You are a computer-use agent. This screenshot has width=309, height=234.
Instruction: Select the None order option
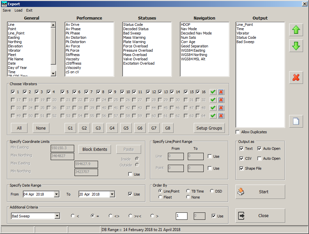coord(188,197)
